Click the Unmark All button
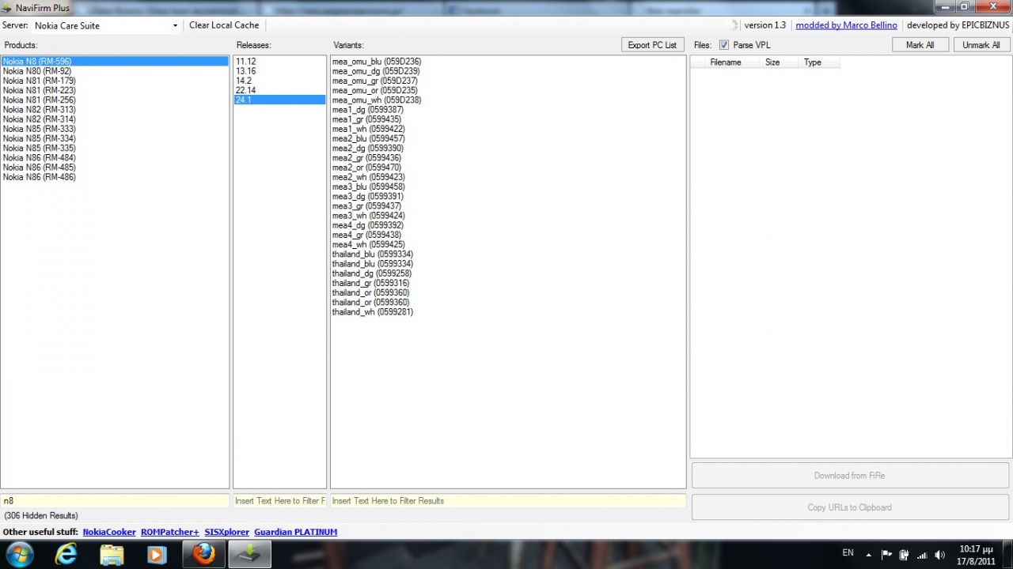Image resolution: width=1013 pixels, height=569 pixels. click(x=981, y=45)
